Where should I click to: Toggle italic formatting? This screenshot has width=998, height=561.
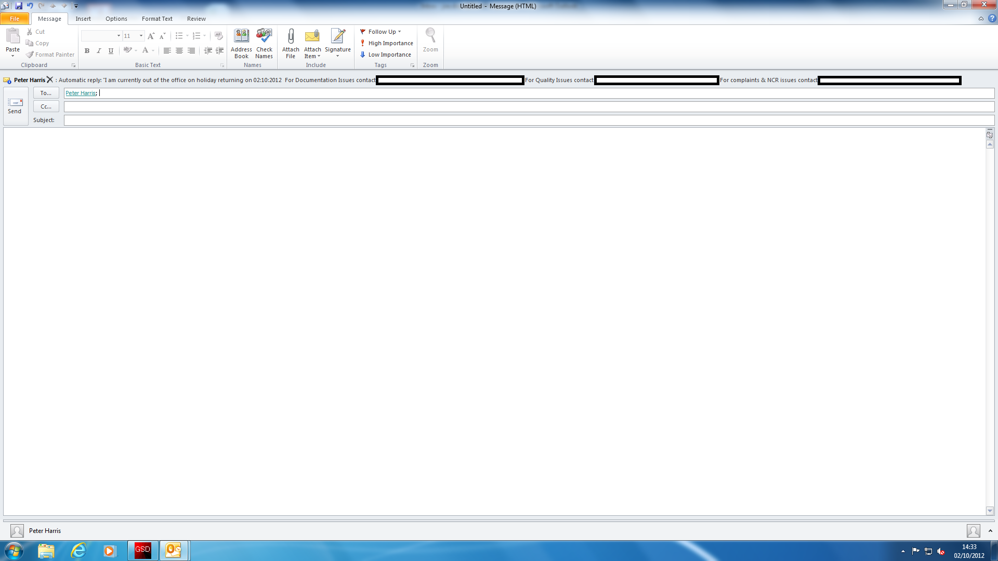(x=99, y=51)
